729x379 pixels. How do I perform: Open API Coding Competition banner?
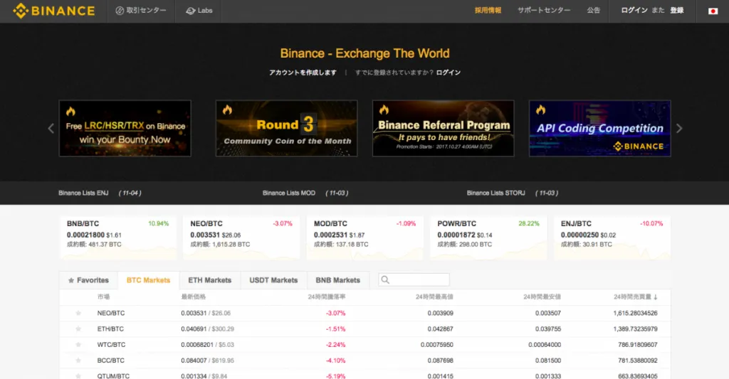599,128
